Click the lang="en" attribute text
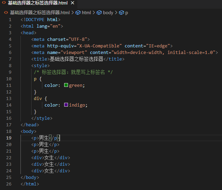 point(49,26)
